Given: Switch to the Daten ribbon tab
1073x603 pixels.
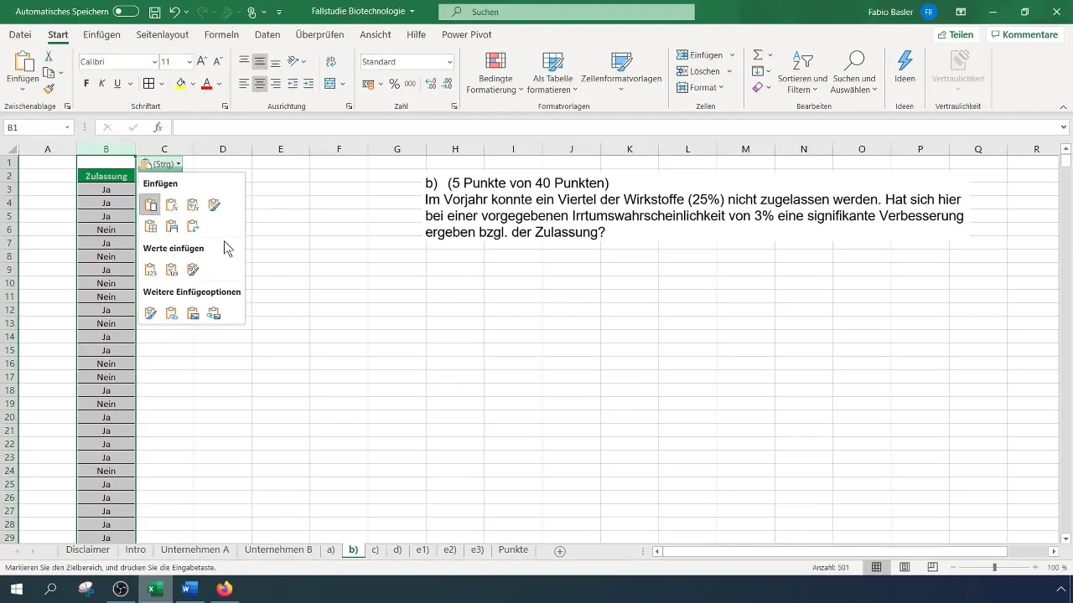Looking at the screenshot, I should 267,34.
